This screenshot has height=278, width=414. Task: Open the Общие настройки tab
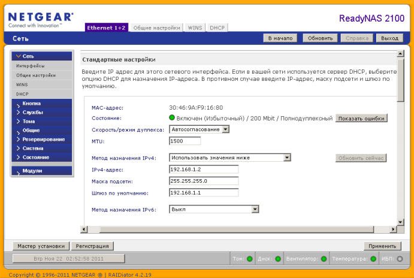156,28
